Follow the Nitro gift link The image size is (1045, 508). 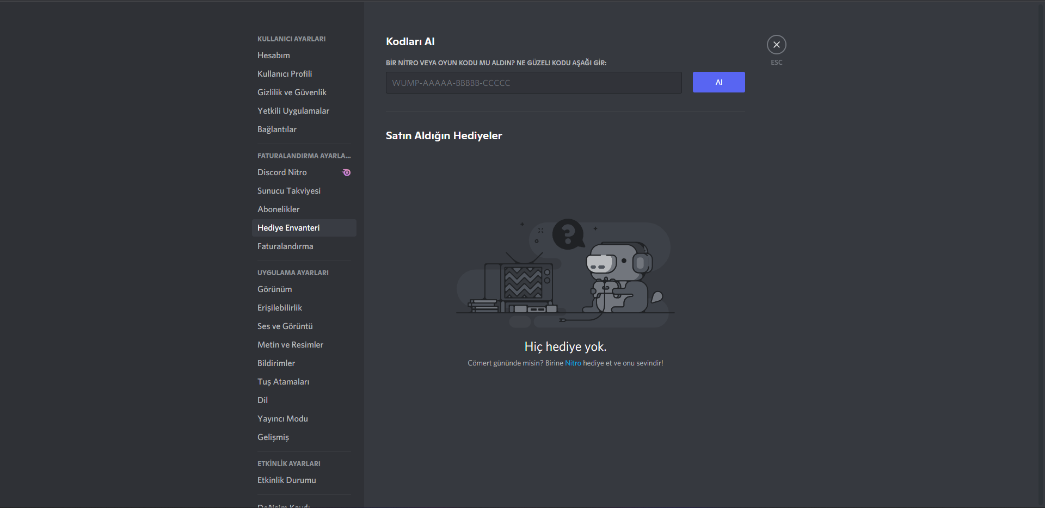pyautogui.click(x=573, y=363)
